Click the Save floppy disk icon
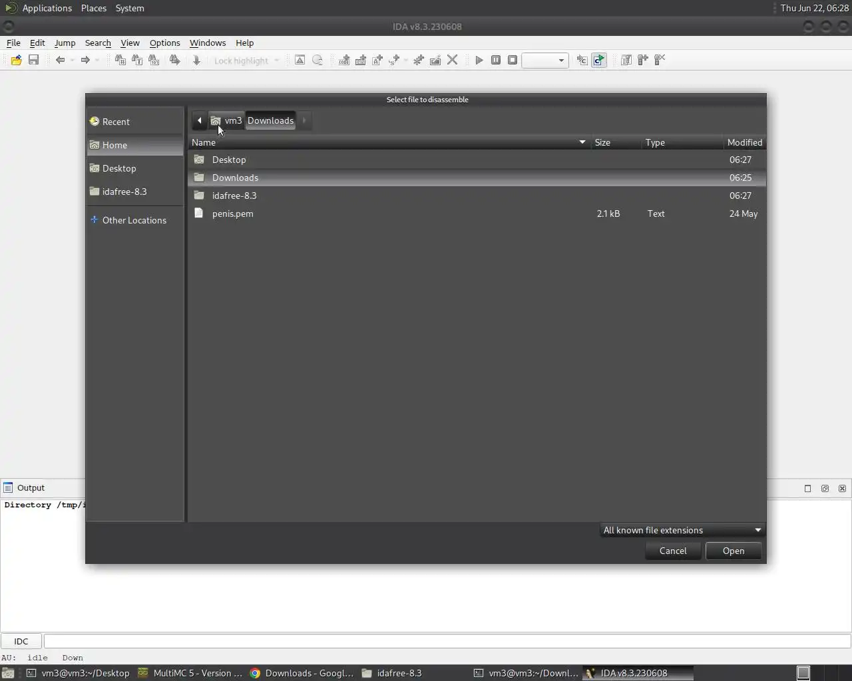The height and width of the screenshot is (681, 852). point(33,60)
